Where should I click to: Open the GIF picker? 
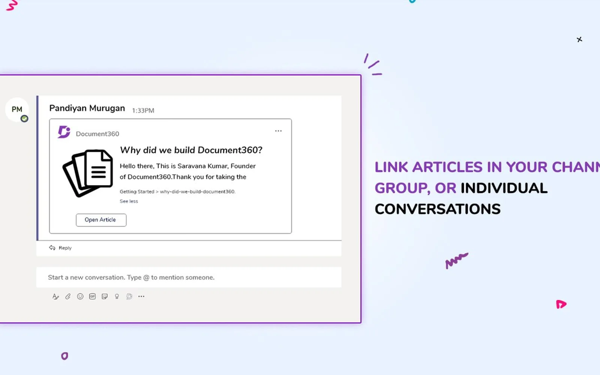(x=92, y=297)
